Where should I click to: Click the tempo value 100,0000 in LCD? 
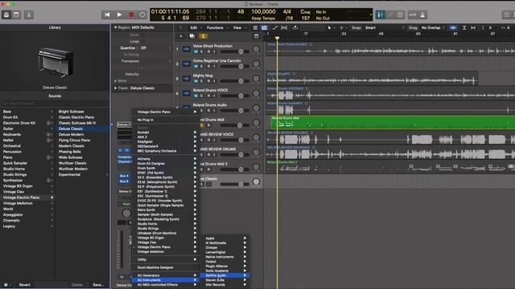coord(263,11)
